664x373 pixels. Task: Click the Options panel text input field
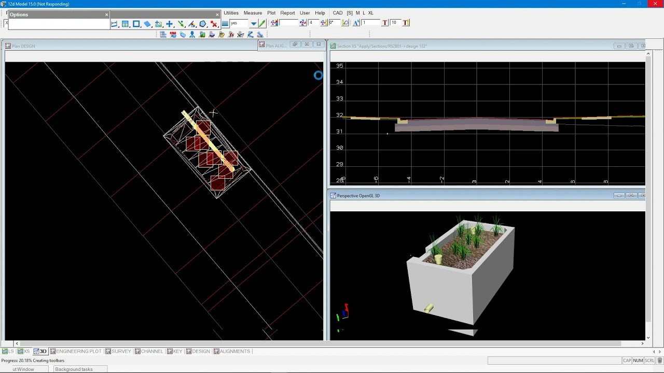tap(59, 24)
